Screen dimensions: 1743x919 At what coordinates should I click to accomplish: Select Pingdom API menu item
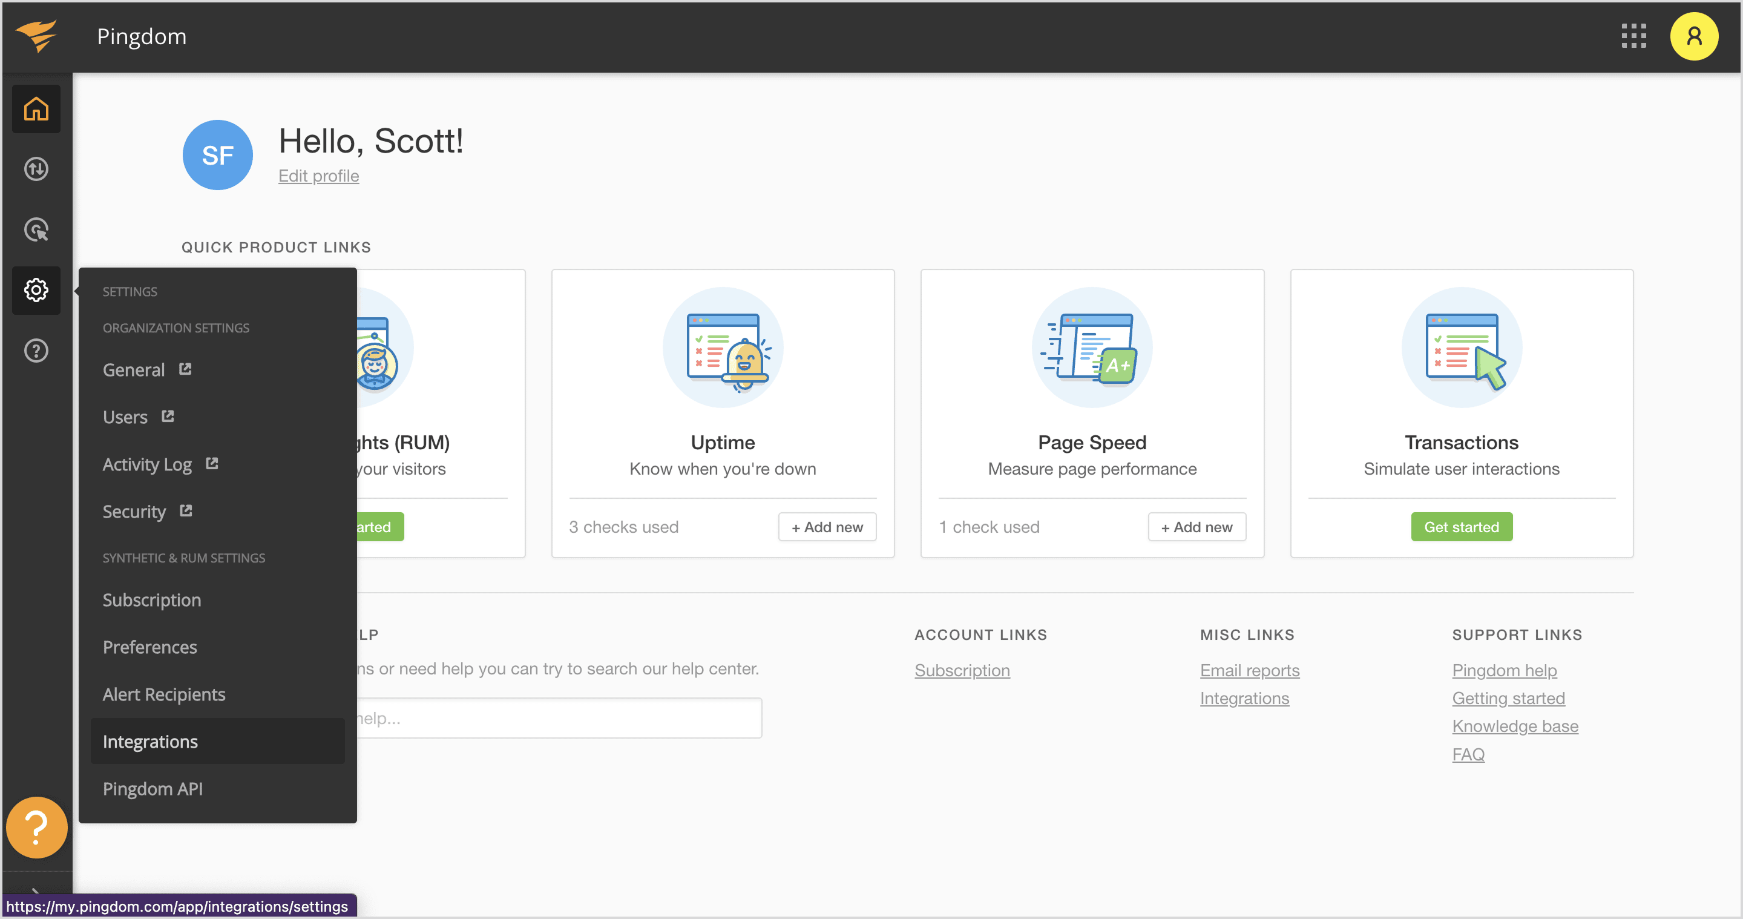pos(217,789)
